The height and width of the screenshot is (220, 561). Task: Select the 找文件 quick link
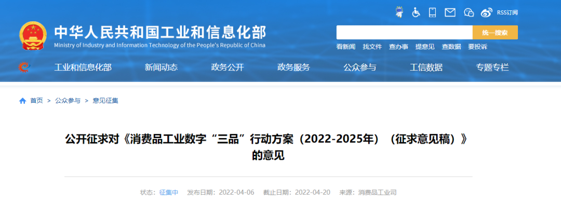pos(372,47)
